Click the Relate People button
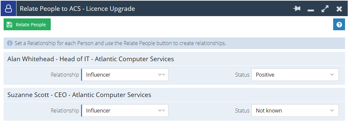The height and width of the screenshot is (123, 348). [27, 24]
